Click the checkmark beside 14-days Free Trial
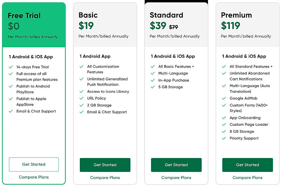The height and width of the screenshot is (187, 282). (x=11, y=67)
